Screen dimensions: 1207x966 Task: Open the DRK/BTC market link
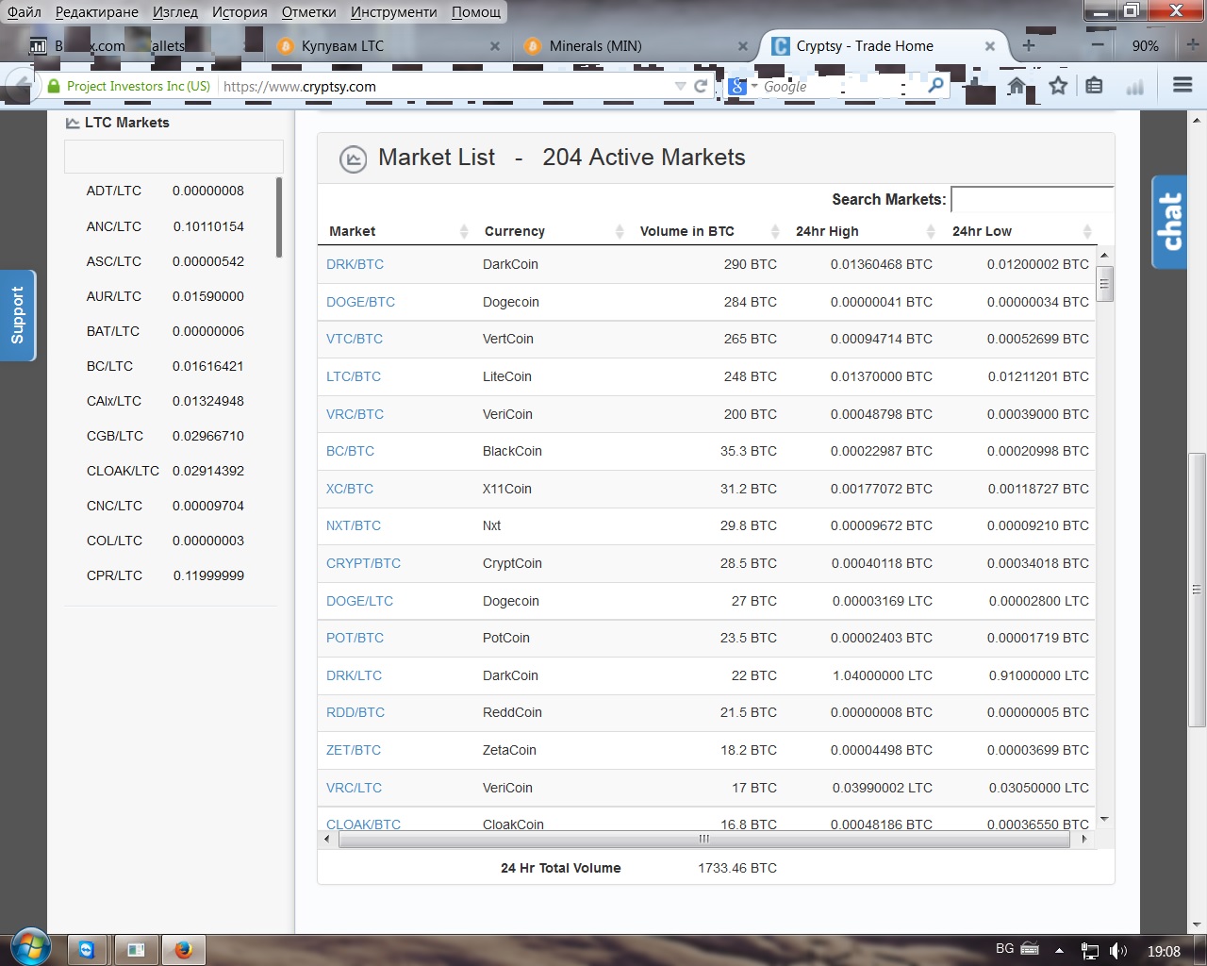point(355,264)
